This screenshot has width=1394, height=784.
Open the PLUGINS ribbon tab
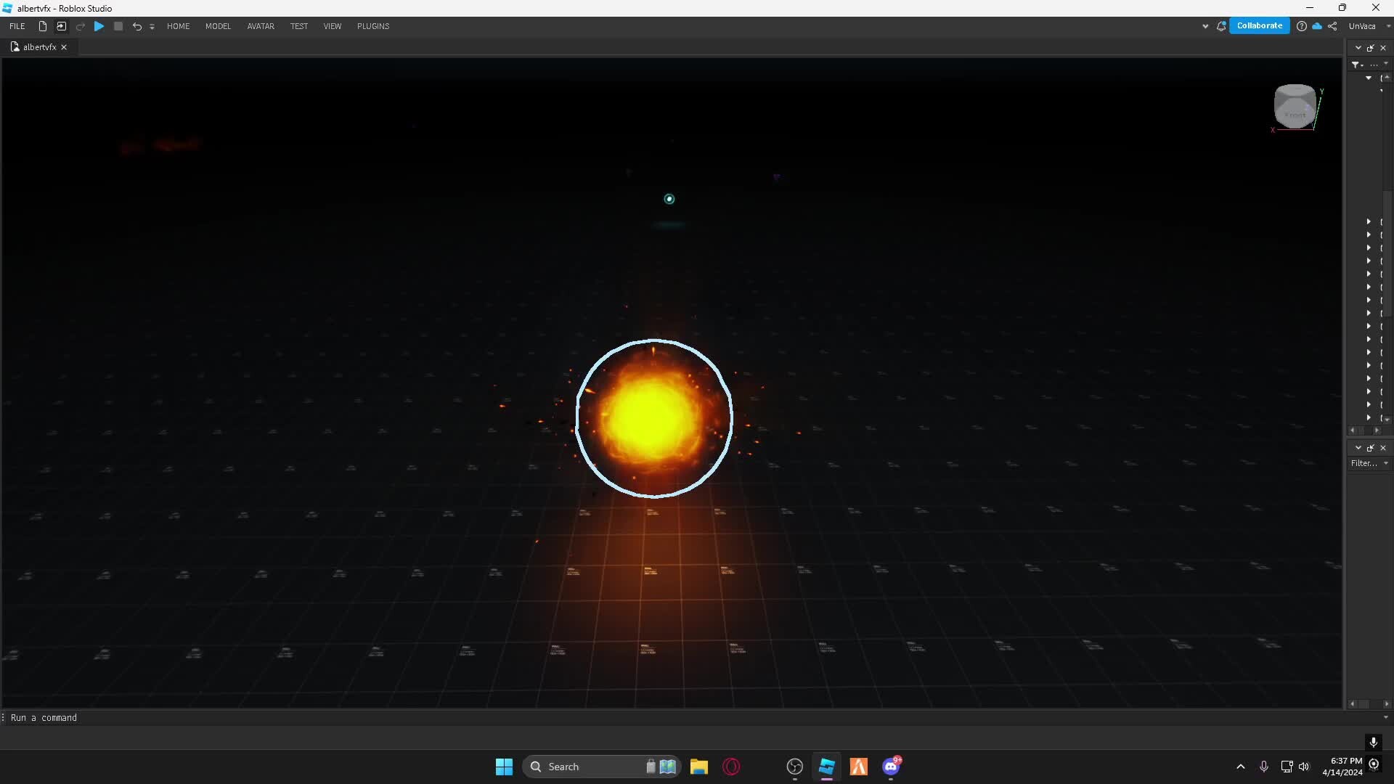point(373,26)
